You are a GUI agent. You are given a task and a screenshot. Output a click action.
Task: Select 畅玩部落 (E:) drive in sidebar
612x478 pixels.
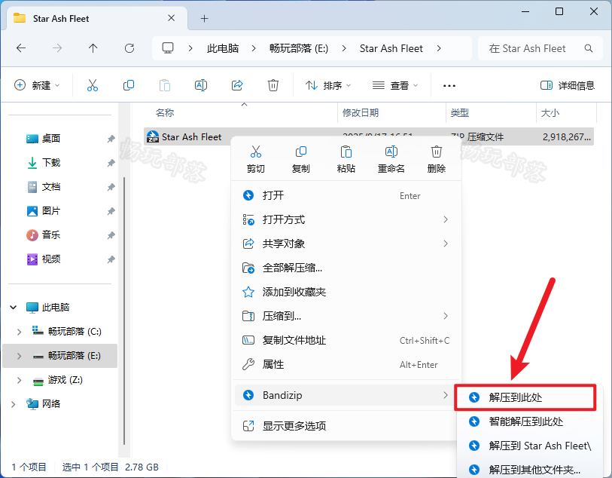tap(59, 356)
